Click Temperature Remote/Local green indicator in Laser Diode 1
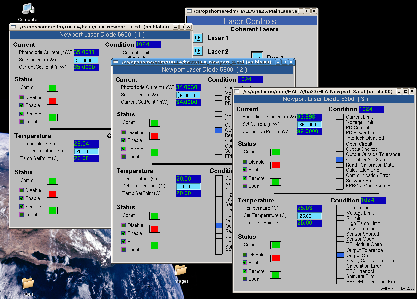Image resolution: width=417 pixels, height=299 pixels. (52, 210)
